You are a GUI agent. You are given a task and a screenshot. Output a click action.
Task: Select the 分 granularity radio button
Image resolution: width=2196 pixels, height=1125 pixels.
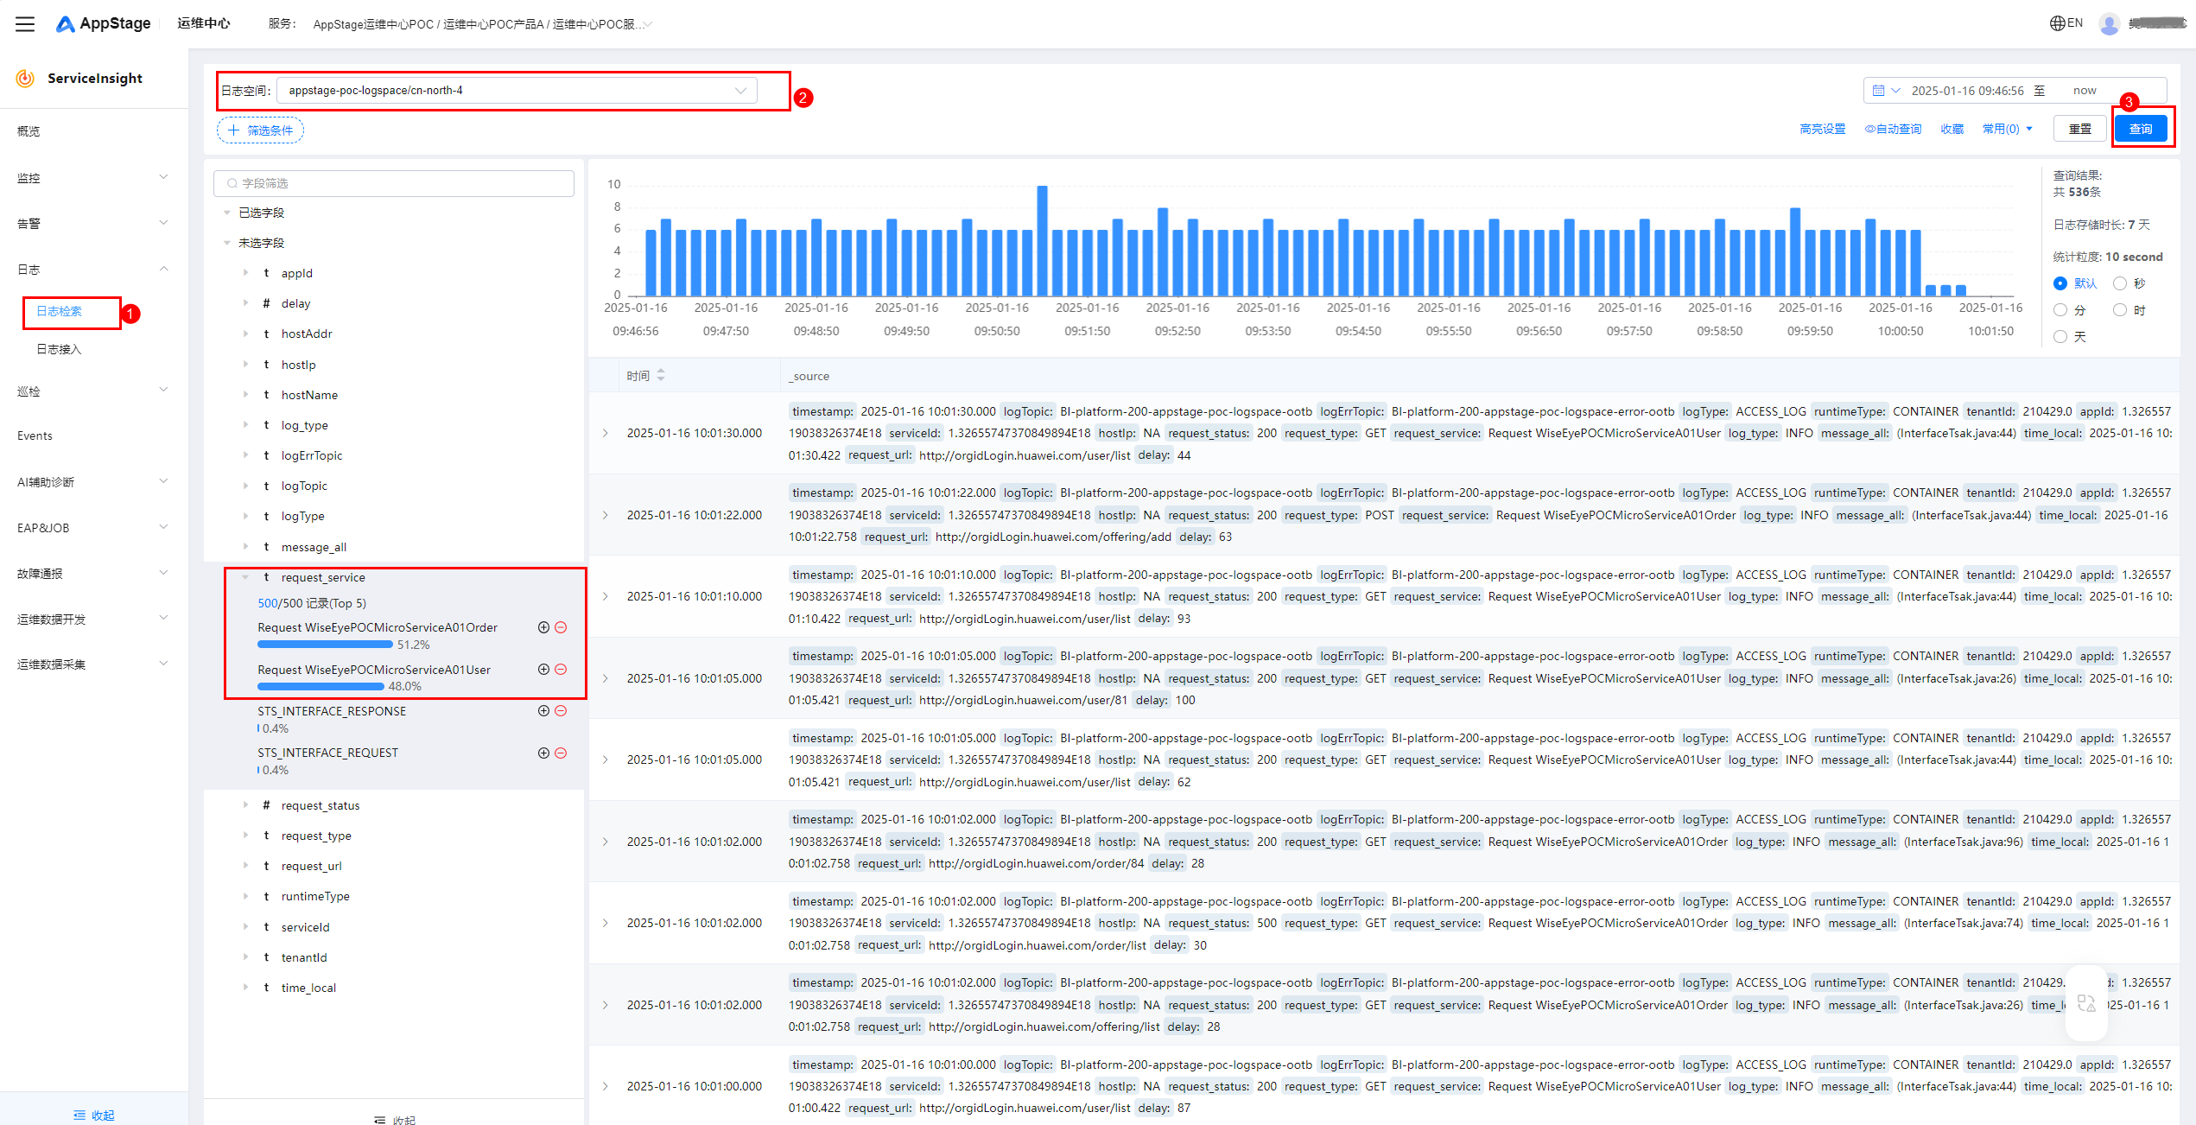[x=2060, y=310]
